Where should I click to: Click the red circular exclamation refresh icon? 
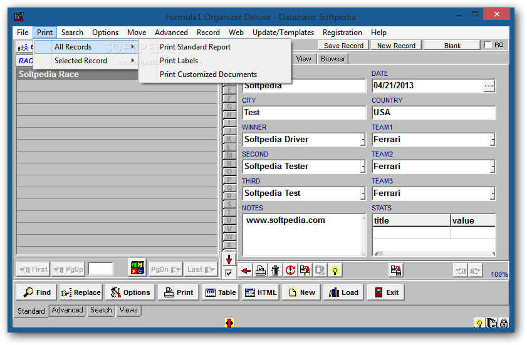[x=290, y=270]
